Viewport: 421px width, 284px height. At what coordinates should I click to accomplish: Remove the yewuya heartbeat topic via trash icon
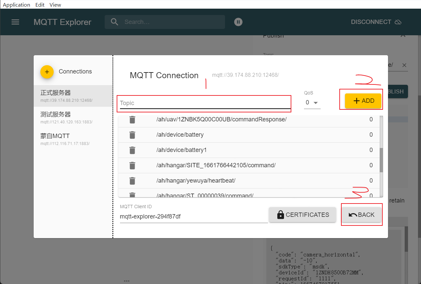point(132,181)
